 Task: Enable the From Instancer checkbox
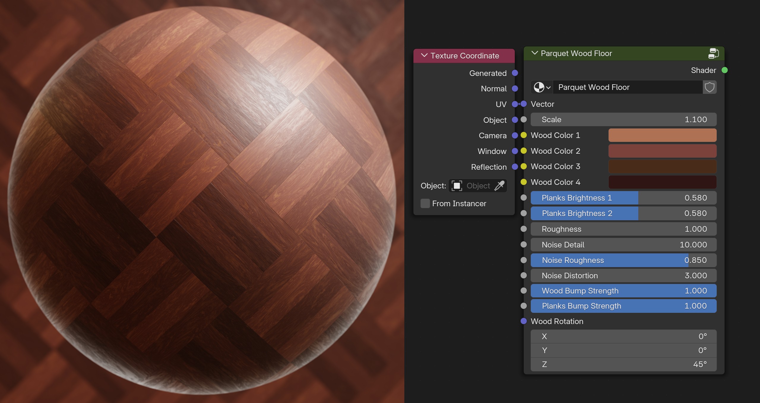pyautogui.click(x=425, y=204)
